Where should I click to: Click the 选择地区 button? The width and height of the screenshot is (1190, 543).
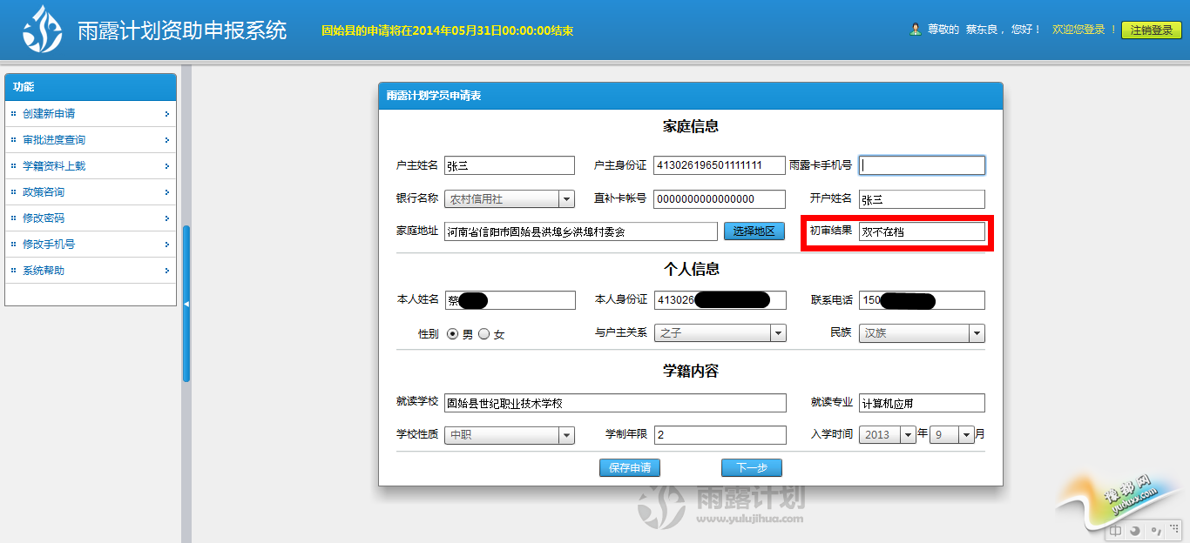(754, 231)
